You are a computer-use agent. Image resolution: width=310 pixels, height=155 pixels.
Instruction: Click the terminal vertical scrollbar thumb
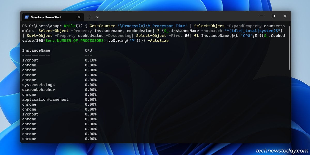(x=290, y=48)
